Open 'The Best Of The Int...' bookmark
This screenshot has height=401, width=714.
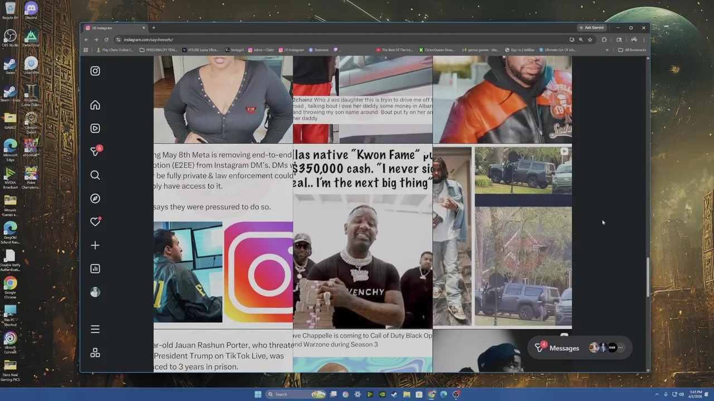[x=395, y=50]
